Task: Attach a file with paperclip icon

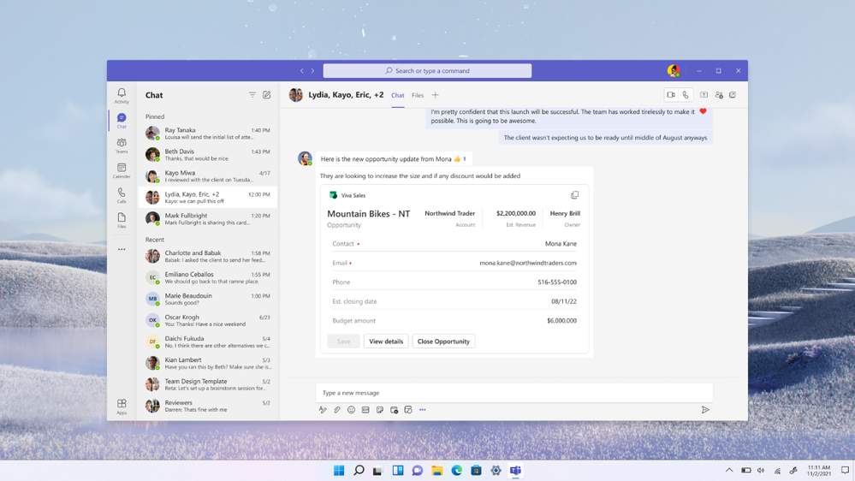Action: [x=337, y=410]
